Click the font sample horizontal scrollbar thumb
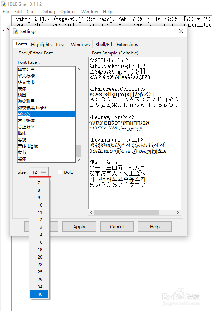The width and height of the screenshot is (212, 311). (126, 212)
